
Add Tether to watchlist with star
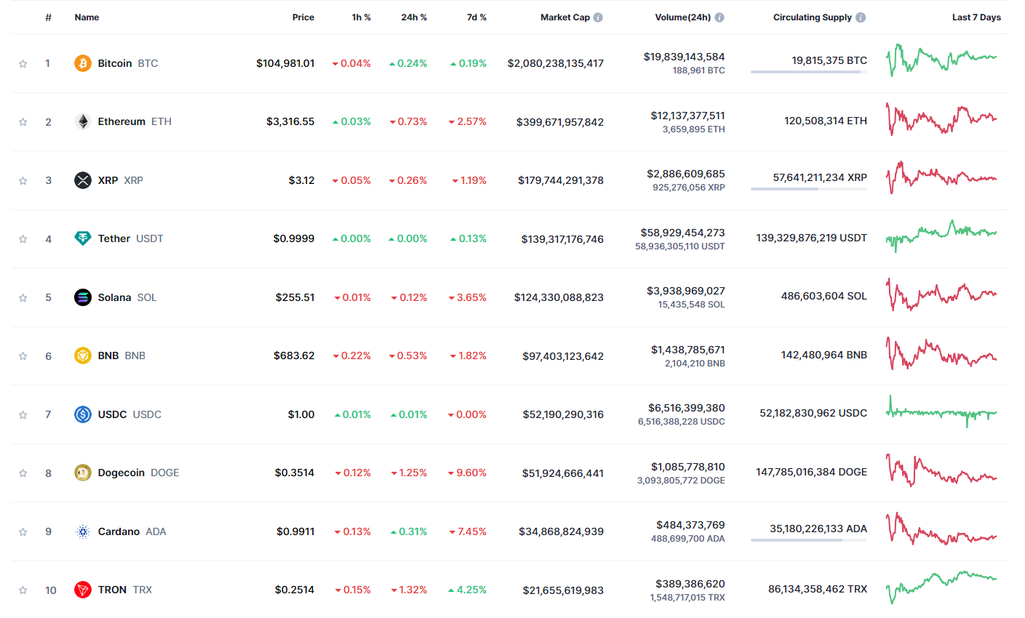pos(23,238)
